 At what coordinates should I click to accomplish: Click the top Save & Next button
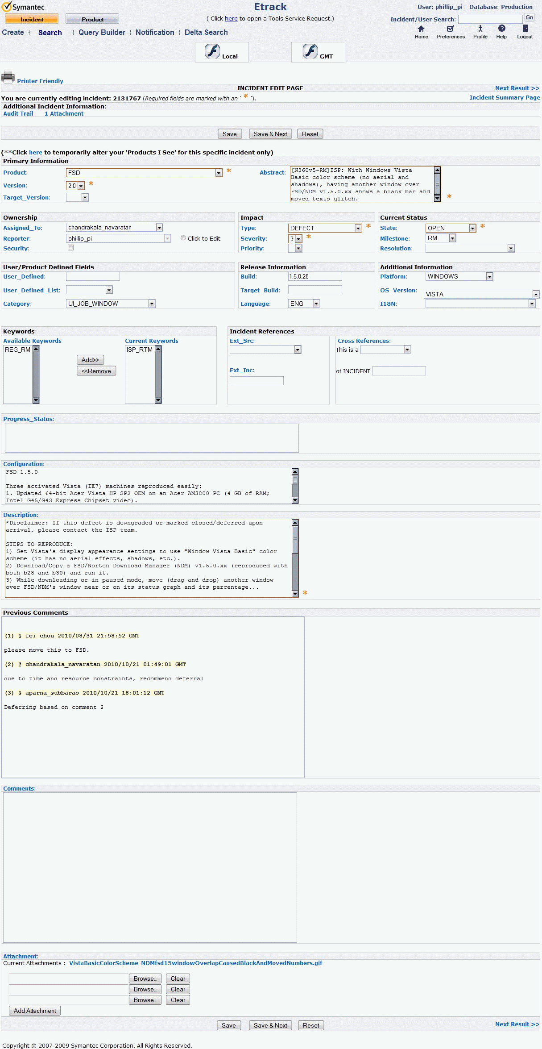click(x=270, y=134)
